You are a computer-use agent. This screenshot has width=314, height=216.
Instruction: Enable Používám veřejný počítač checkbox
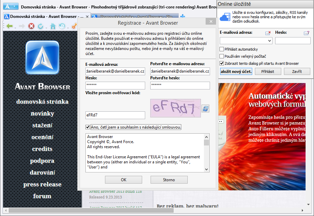[x=222, y=56]
